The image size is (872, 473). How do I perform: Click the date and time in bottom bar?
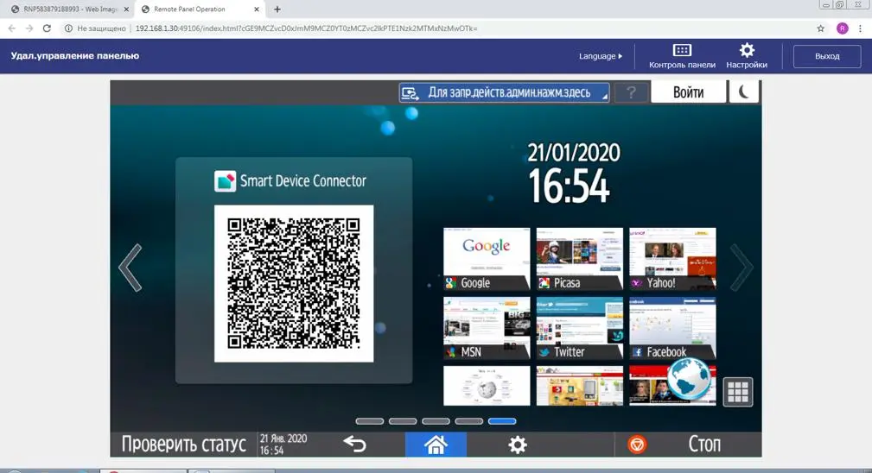point(283,445)
